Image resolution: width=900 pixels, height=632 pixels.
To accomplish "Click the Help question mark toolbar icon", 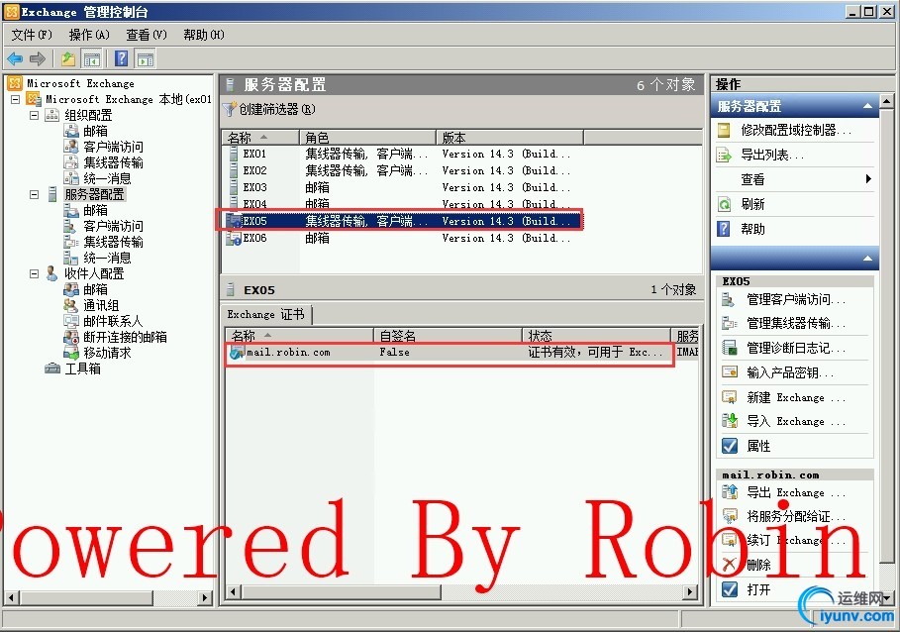I will [121, 58].
